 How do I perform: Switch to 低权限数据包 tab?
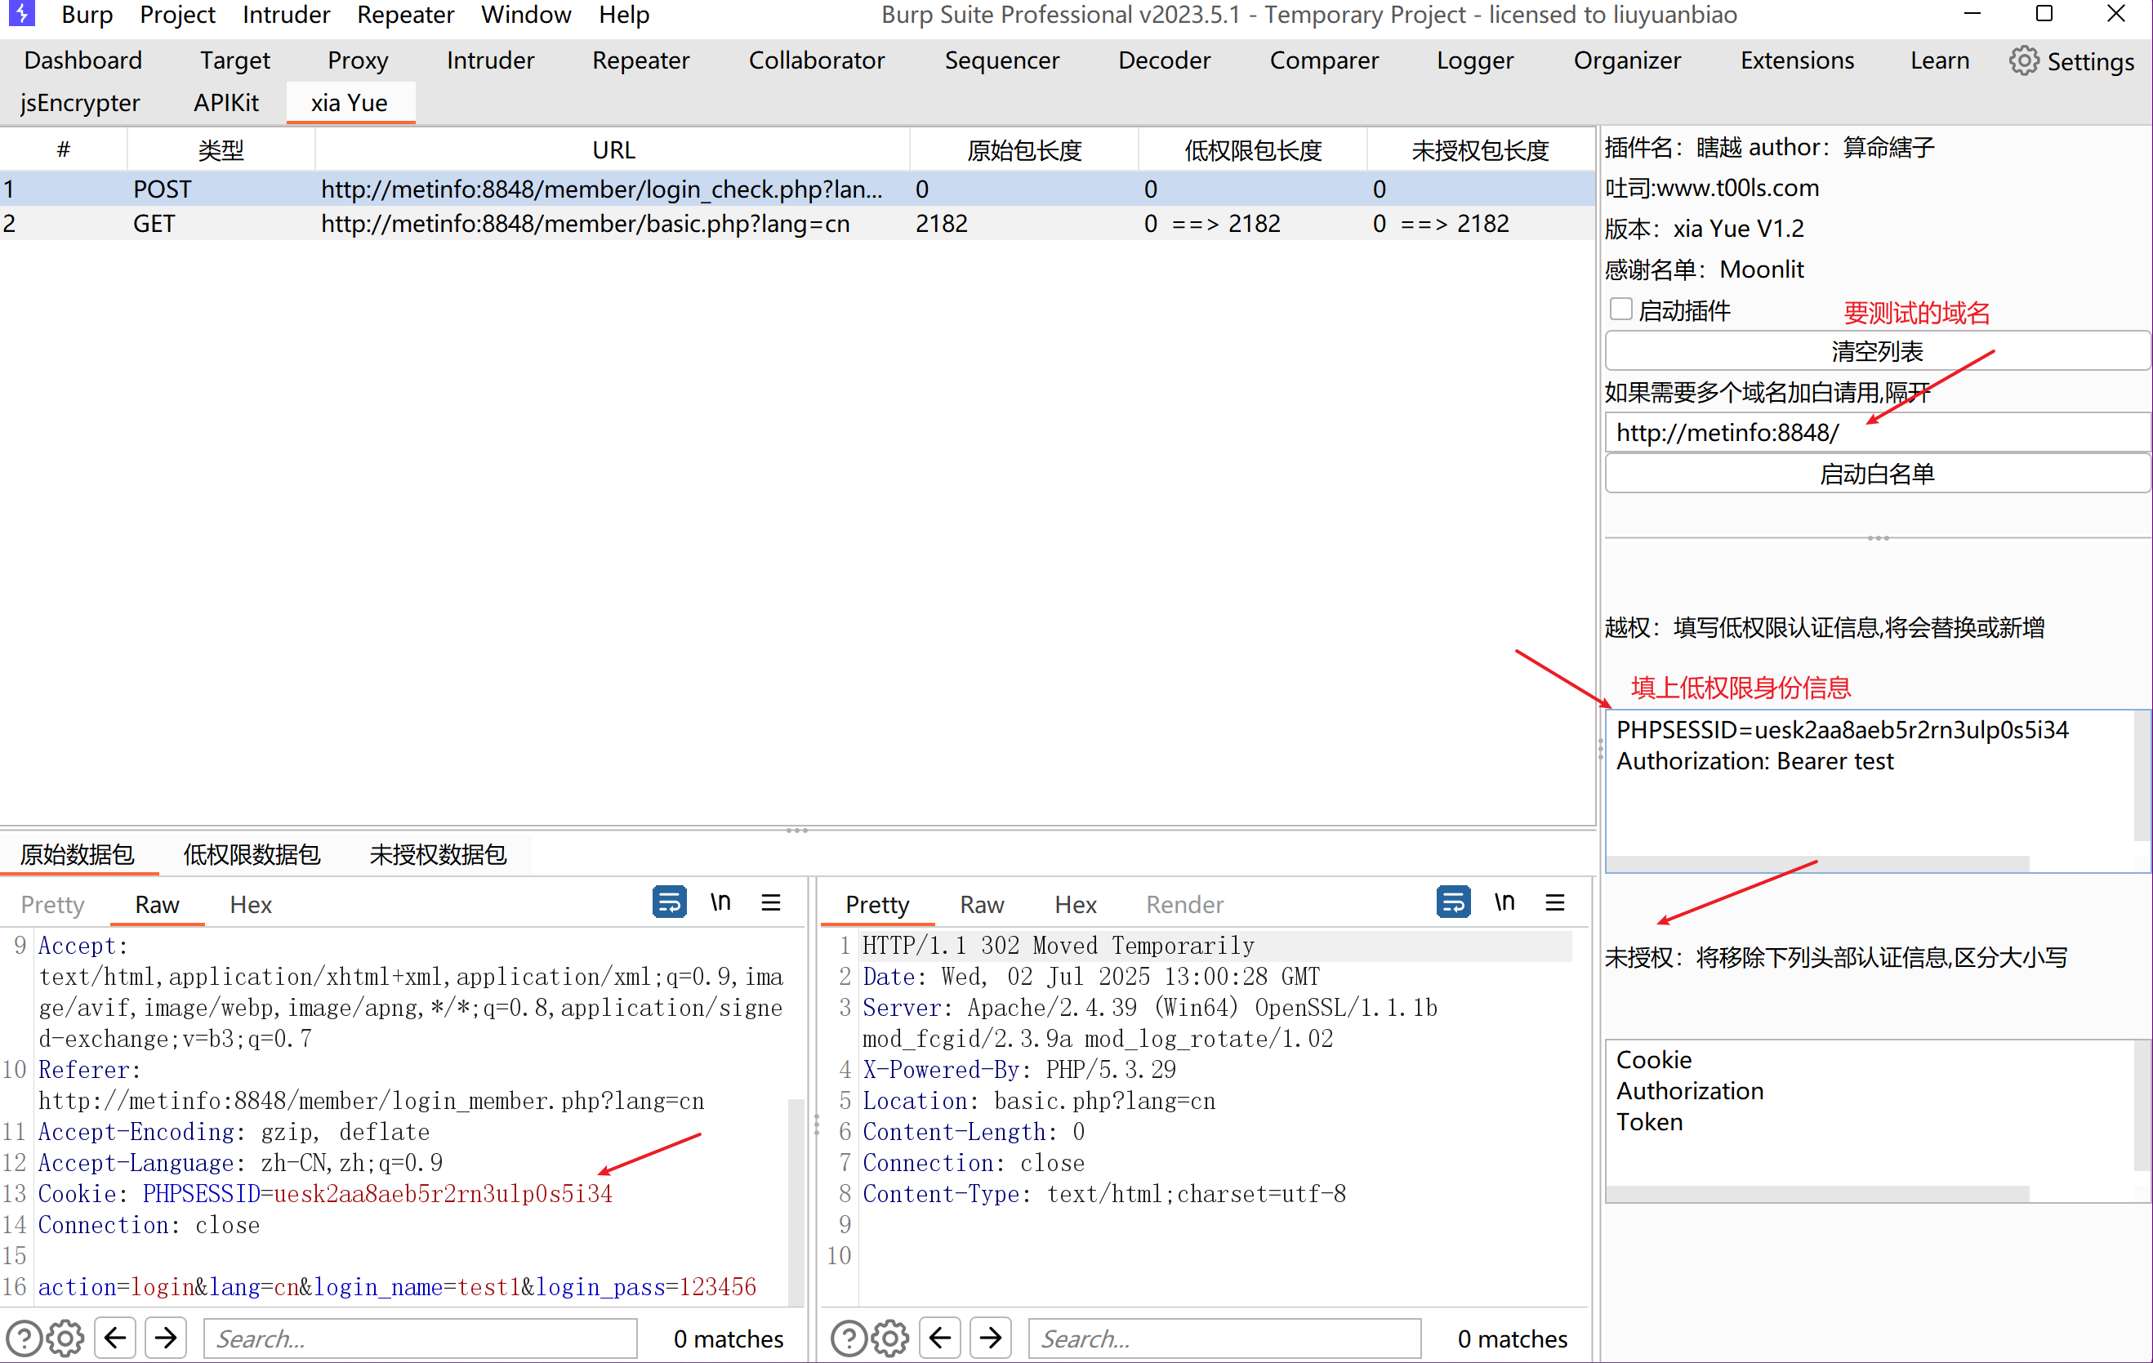pos(252,854)
